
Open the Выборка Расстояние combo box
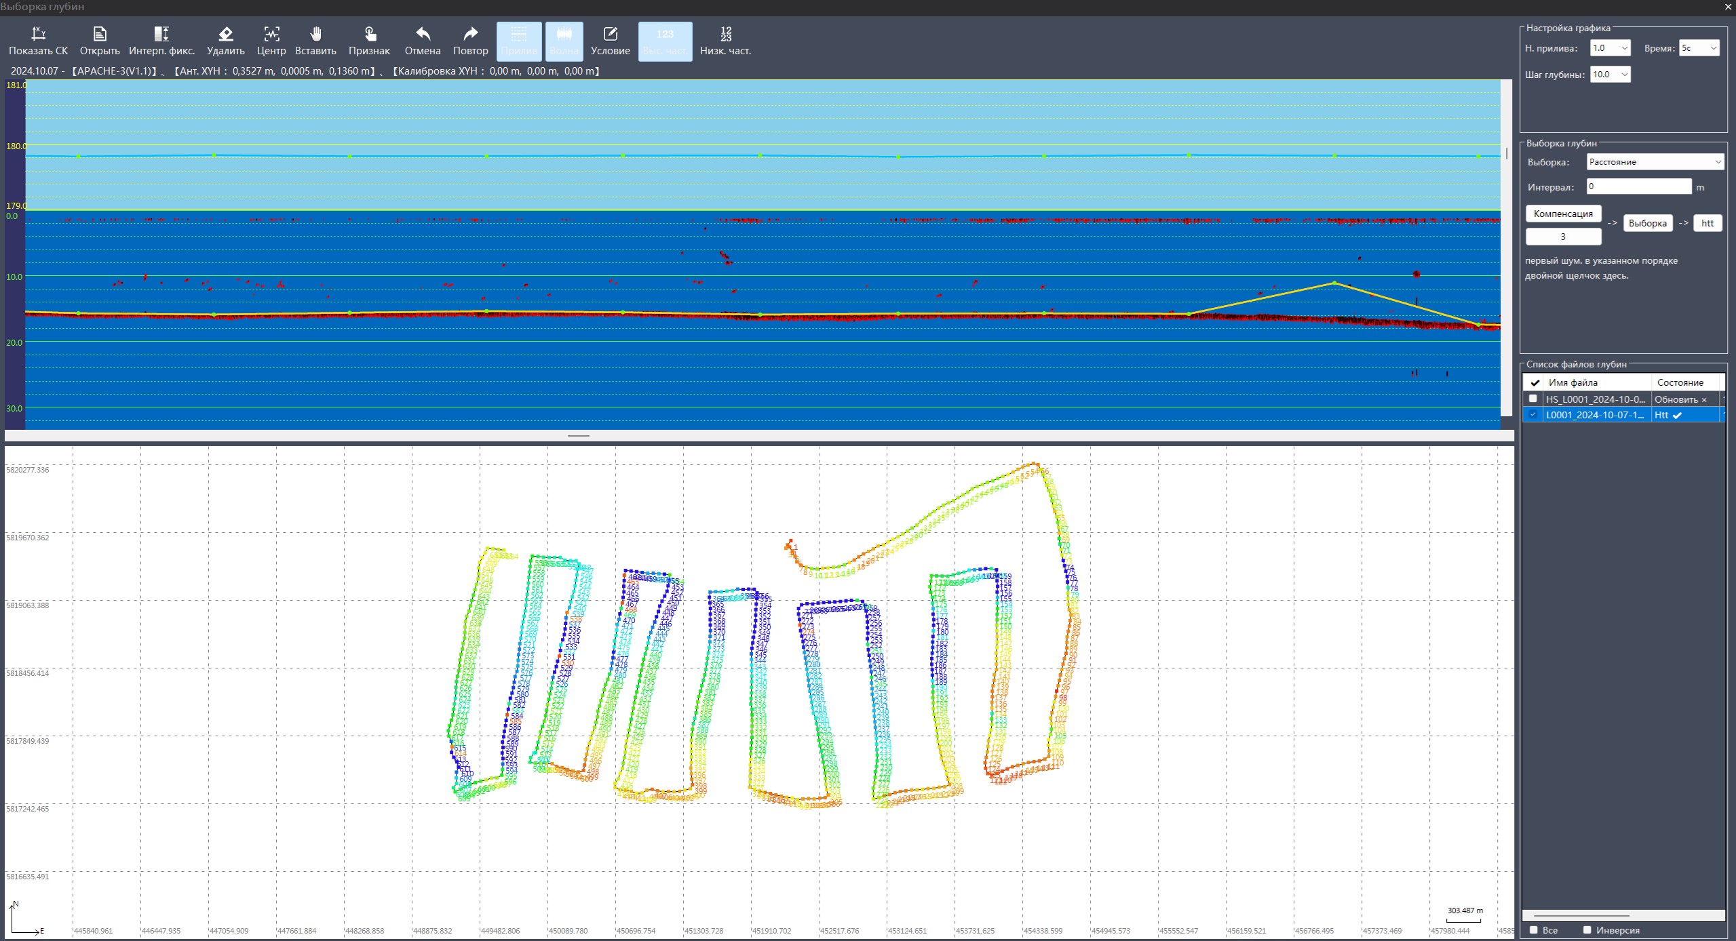(x=1655, y=162)
